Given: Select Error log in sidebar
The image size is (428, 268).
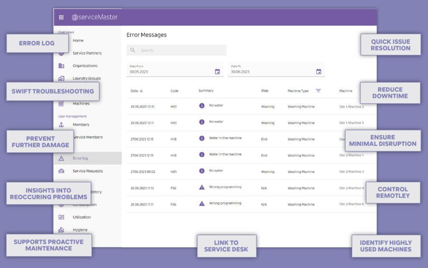Looking at the screenshot, I should [x=80, y=158].
